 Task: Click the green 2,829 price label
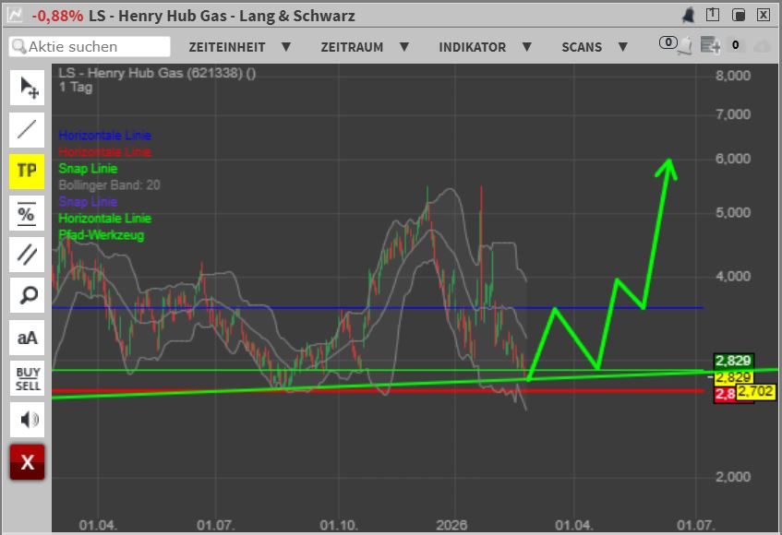point(734,361)
